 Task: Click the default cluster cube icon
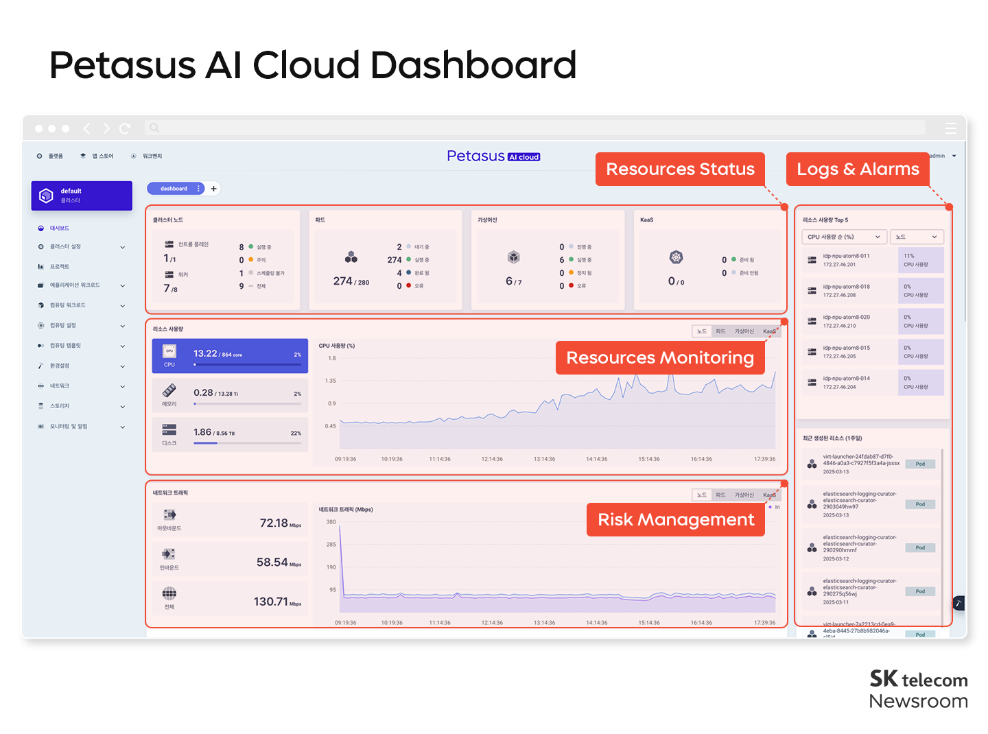pos(46,196)
